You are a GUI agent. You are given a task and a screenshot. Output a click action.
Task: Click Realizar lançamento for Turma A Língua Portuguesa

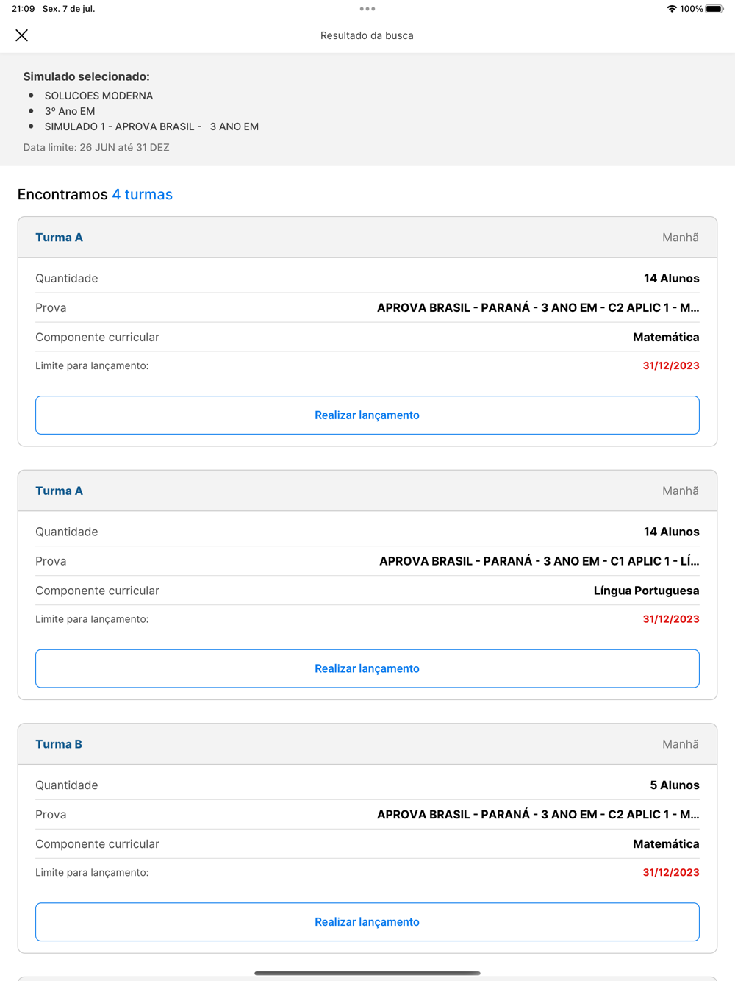tap(367, 668)
